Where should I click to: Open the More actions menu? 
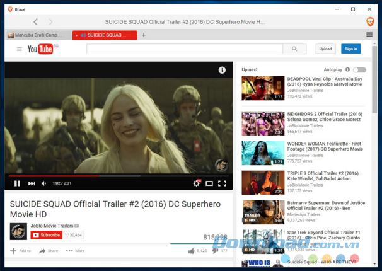click(x=75, y=251)
